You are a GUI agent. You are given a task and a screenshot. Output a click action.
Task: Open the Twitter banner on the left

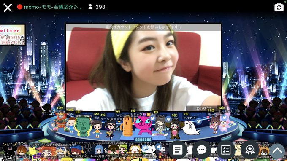point(12,35)
